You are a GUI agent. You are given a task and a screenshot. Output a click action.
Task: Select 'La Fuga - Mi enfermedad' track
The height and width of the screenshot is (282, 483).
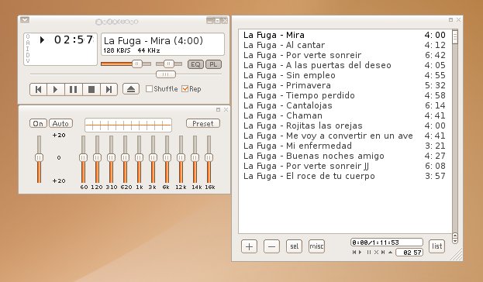click(x=344, y=146)
